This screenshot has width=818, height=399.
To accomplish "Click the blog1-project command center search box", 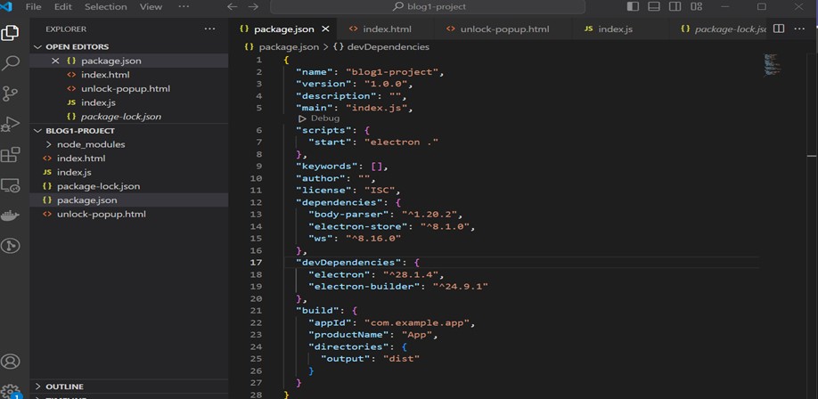I will pos(428,6).
